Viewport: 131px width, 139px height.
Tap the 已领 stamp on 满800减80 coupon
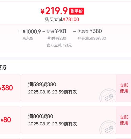point(108,127)
